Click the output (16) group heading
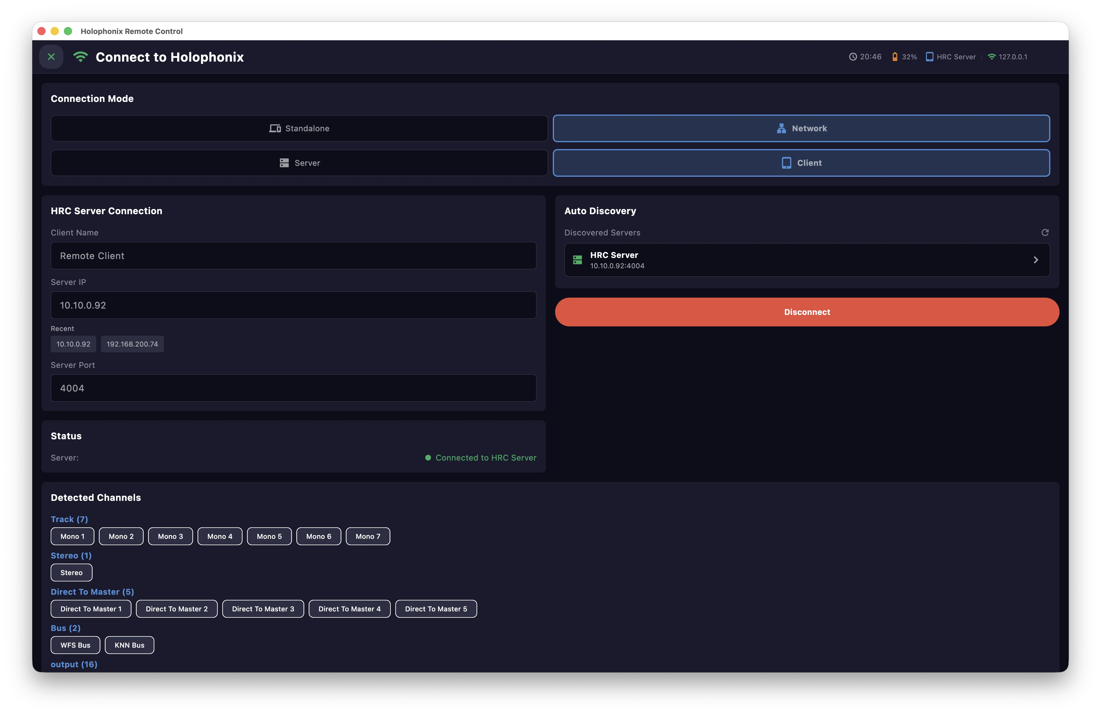The width and height of the screenshot is (1101, 715). 74,665
